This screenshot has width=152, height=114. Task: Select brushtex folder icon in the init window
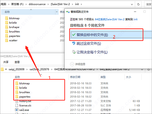click(x=7, y=32)
